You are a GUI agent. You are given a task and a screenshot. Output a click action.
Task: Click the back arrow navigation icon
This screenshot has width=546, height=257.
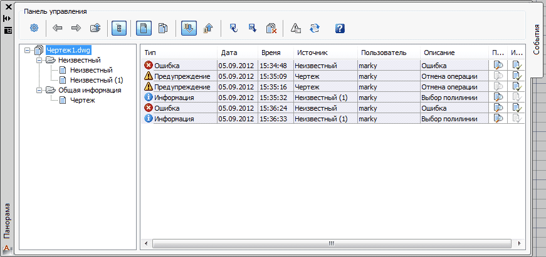click(x=58, y=28)
